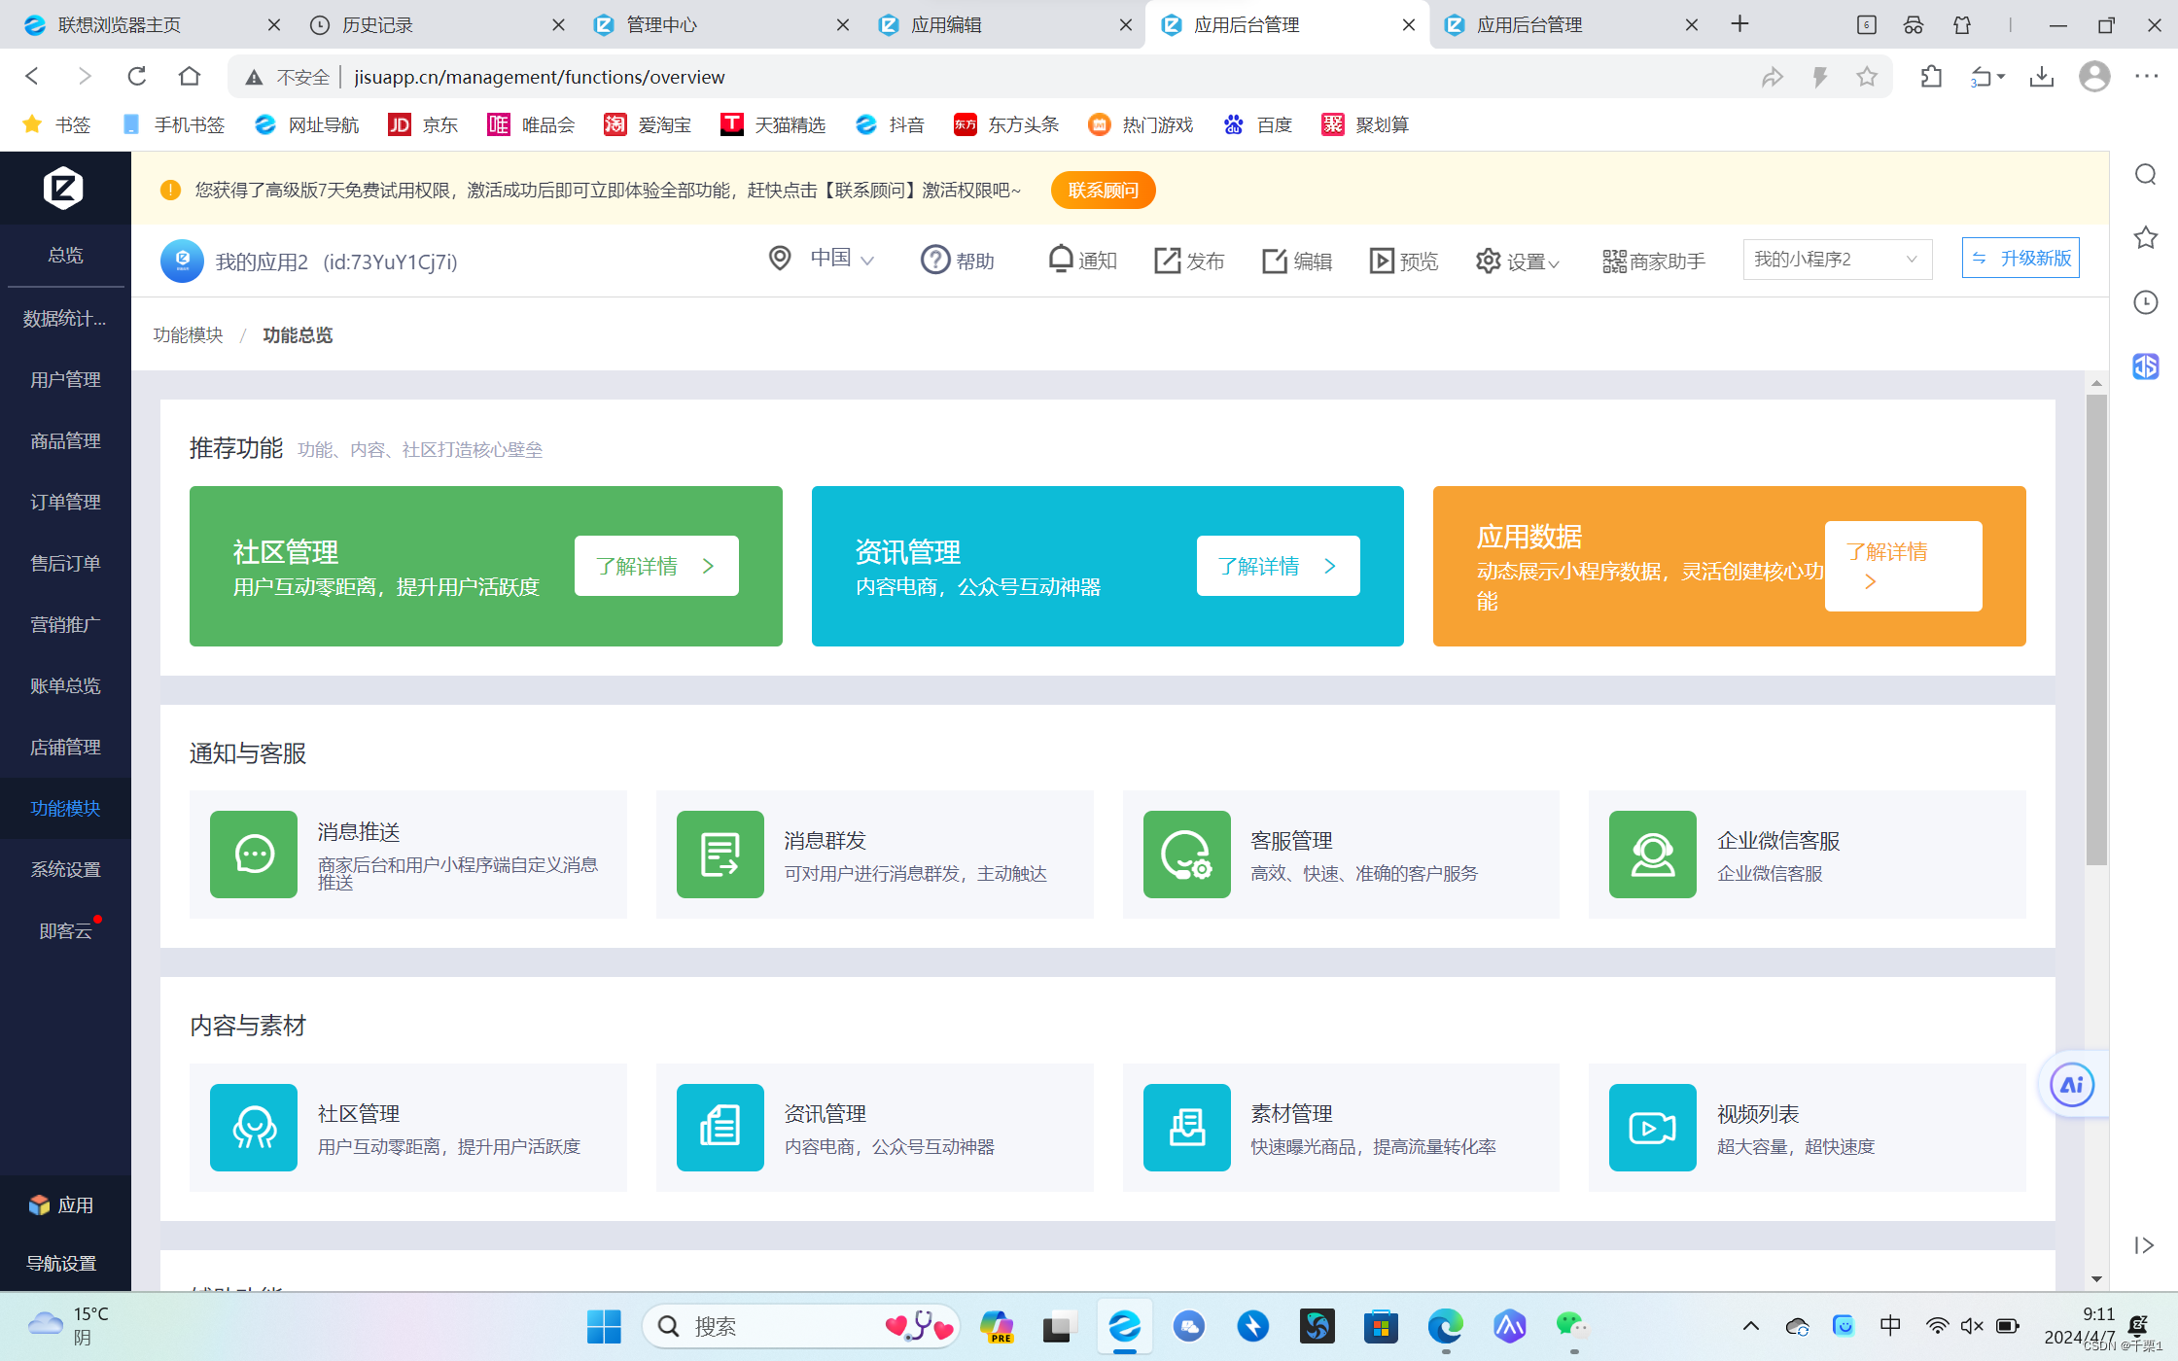Click the 商家助手 QR code icon
The height and width of the screenshot is (1361, 2178).
pos(1614,261)
